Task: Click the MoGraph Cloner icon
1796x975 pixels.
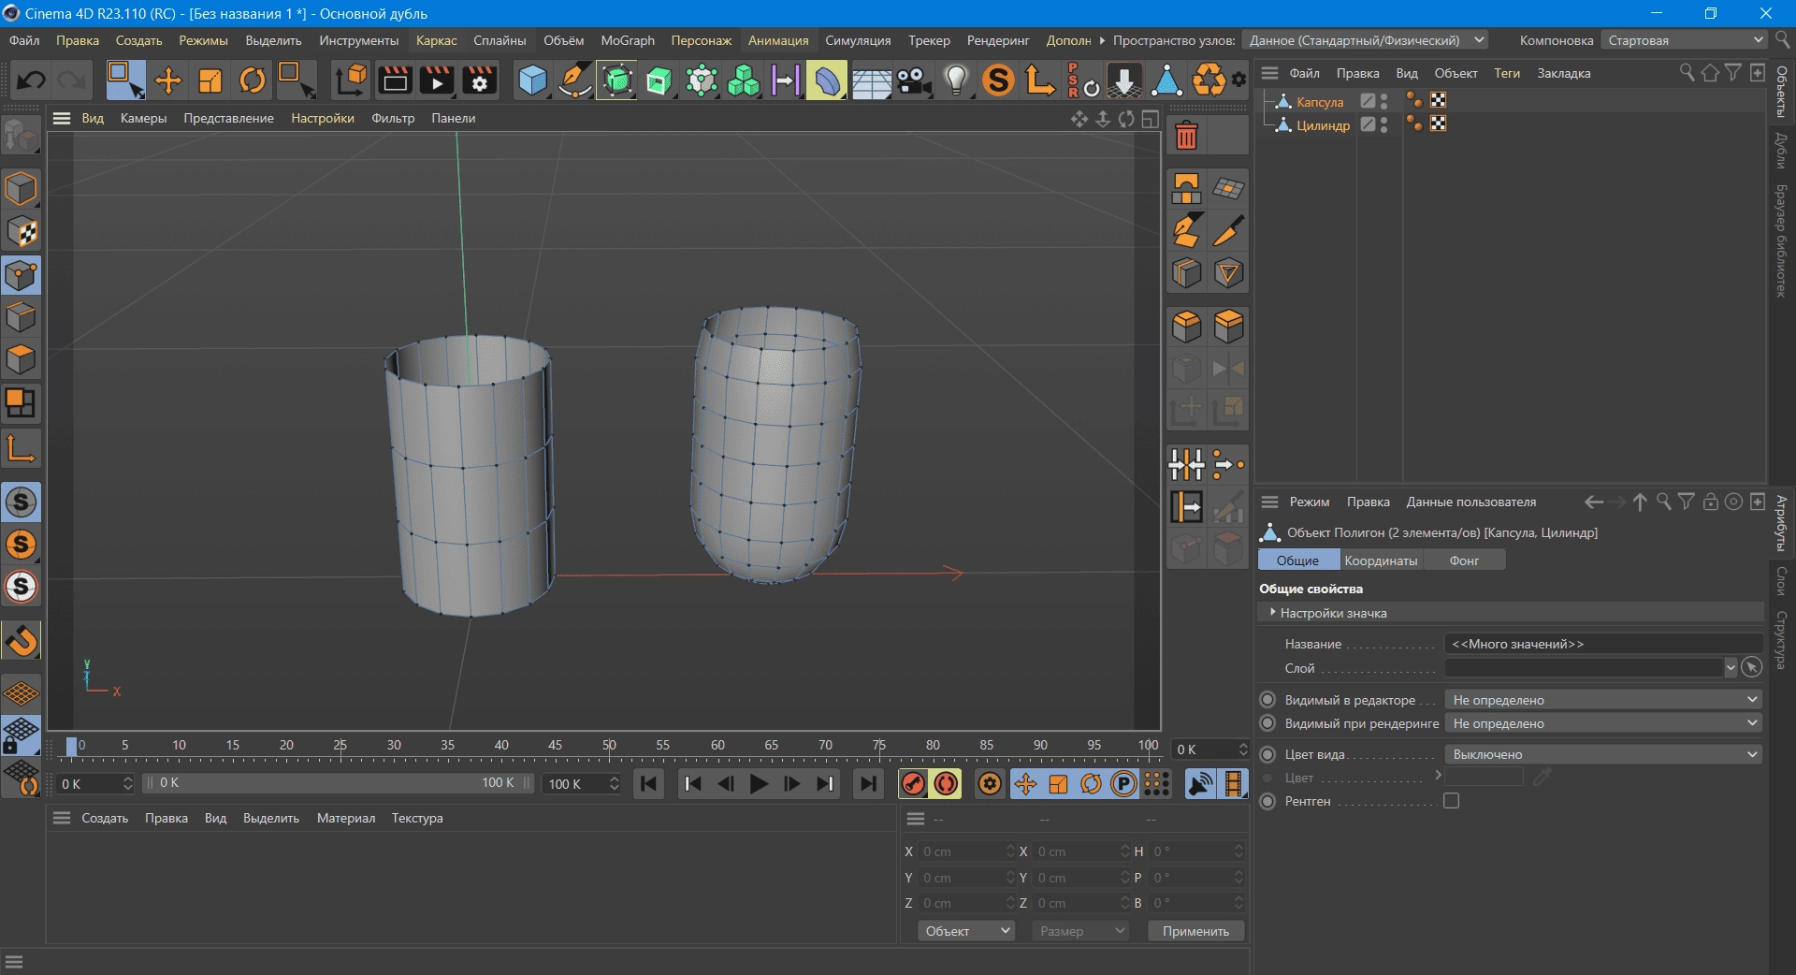Action: pos(744,80)
